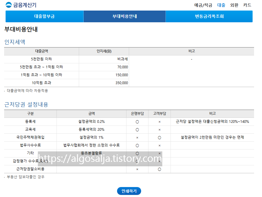Toggle the 법무사수수료 bank burden circle

[x=137, y=145]
